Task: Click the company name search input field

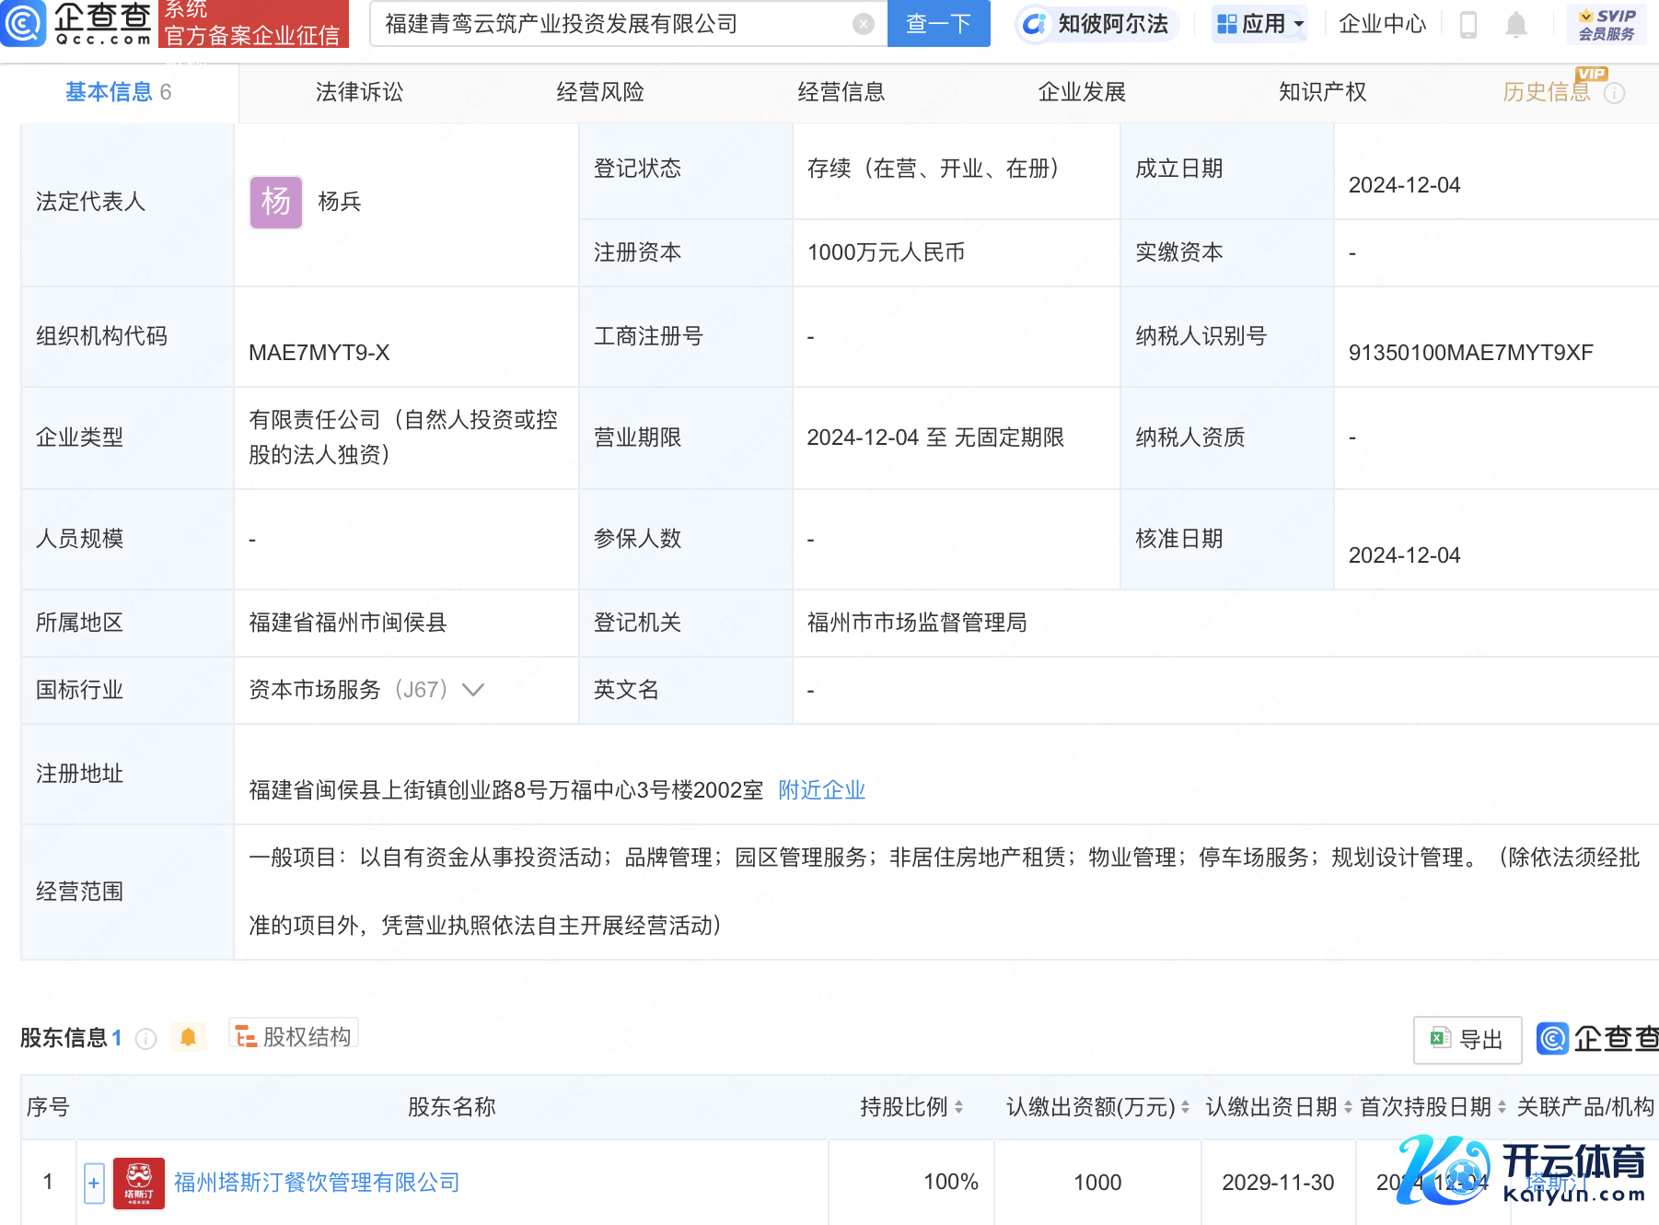Action: (608, 24)
